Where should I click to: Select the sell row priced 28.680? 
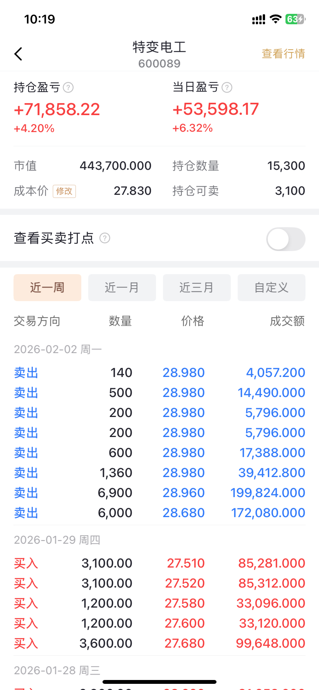(159, 513)
